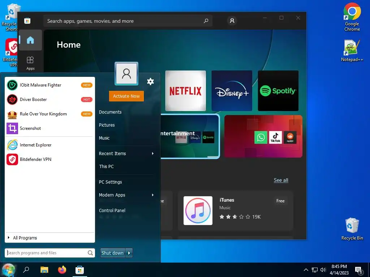Image resolution: width=370 pixels, height=277 pixels.
Task: Open Google Chrome desktop shortcut
Action: point(352,17)
